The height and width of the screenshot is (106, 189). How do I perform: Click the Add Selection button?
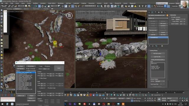pyautogui.click(x=20, y=69)
